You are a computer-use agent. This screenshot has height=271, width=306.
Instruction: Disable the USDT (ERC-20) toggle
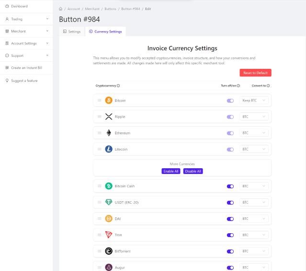[230, 203]
